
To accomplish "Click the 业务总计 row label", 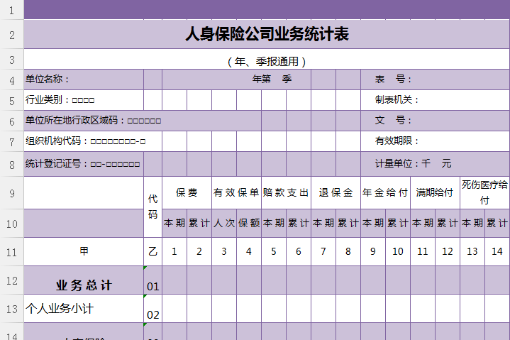I will coord(83,285).
